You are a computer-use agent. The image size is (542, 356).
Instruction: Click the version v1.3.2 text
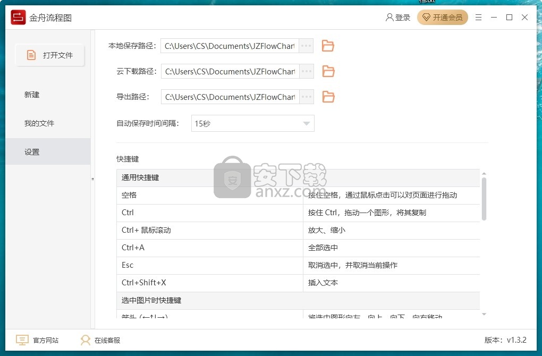click(x=505, y=340)
